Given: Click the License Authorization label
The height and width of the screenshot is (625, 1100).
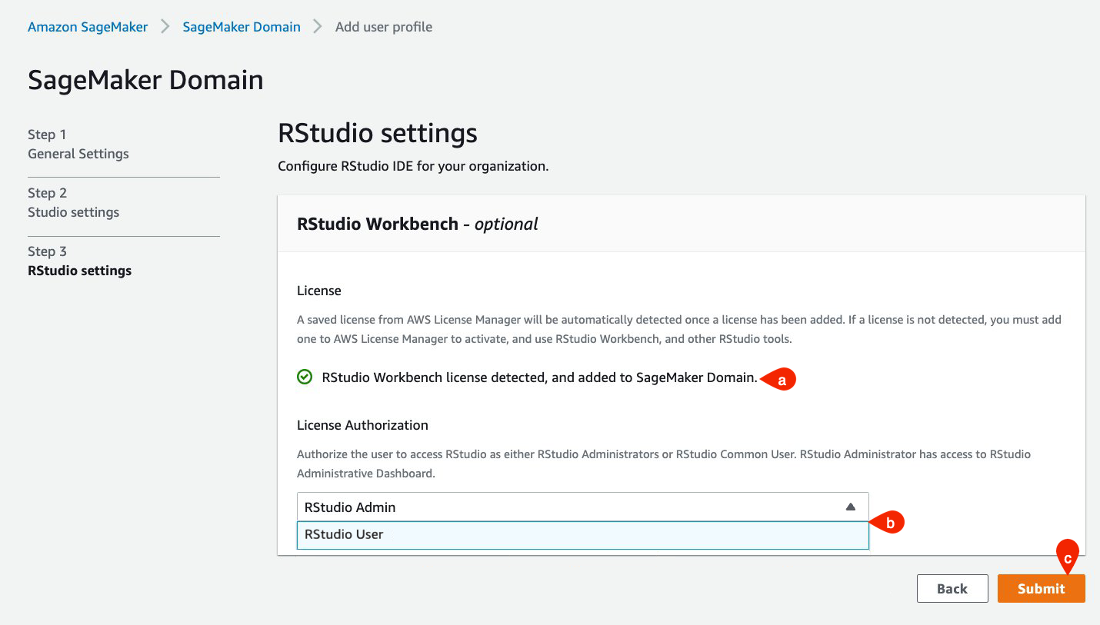Looking at the screenshot, I should [362, 425].
